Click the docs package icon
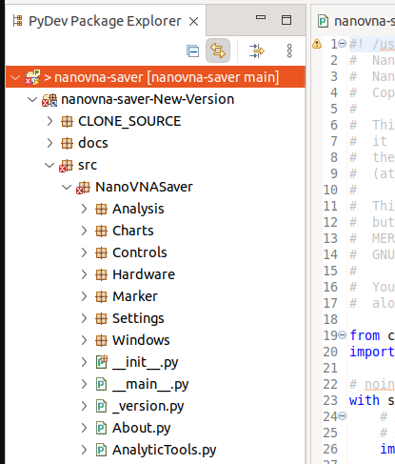This screenshot has width=395, height=464. point(67,143)
